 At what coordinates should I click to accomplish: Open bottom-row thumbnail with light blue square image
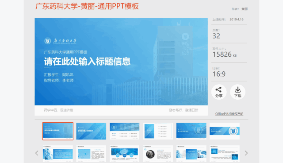pos(91,154)
